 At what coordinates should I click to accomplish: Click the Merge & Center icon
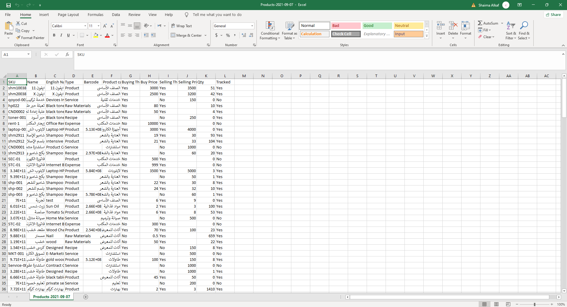[x=173, y=35]
